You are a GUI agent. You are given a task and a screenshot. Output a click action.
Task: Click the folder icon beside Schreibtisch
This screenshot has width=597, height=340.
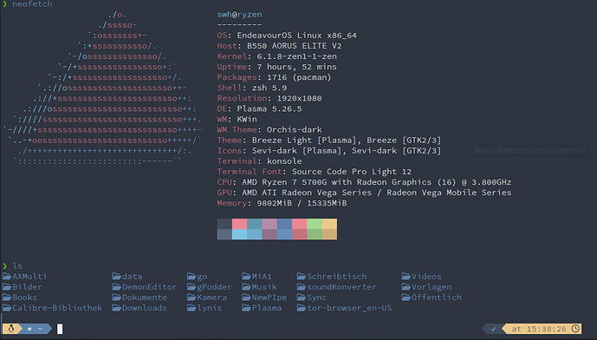pos(302,276)
